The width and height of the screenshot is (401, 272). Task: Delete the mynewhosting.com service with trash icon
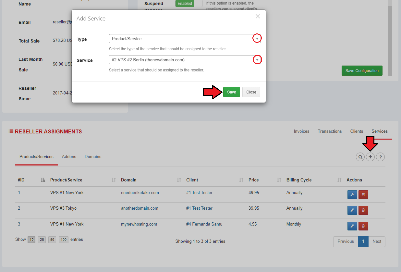click(363, 226)
